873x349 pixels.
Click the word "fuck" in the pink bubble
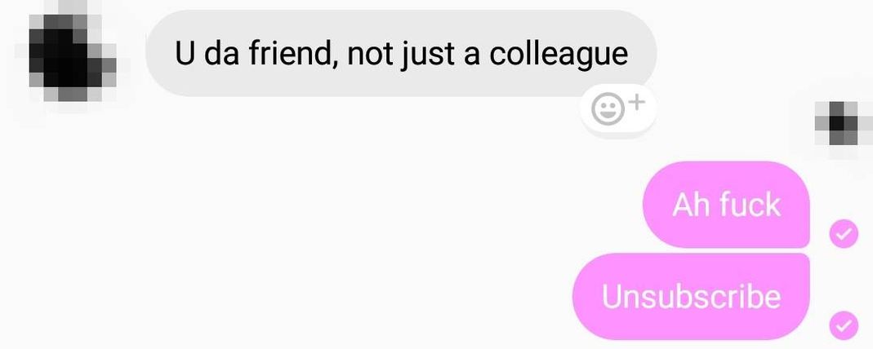click(x=750, y=205)
